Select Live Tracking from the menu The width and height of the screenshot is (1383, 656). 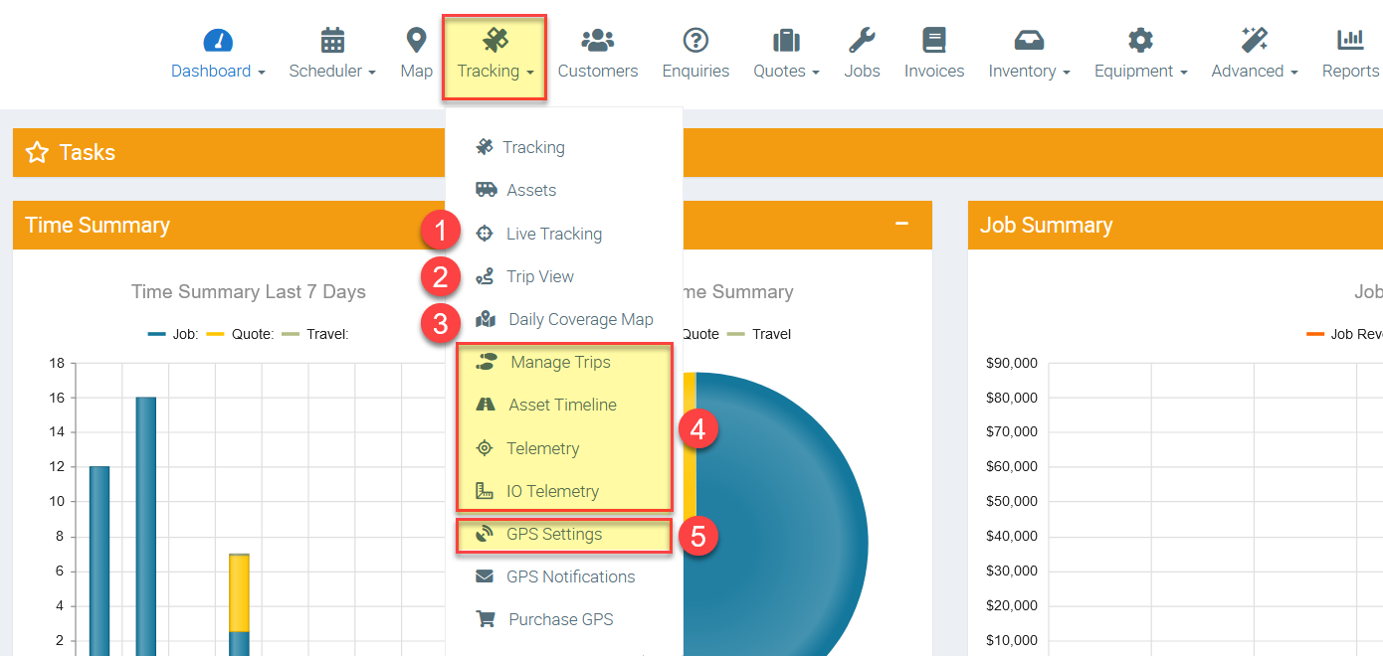[553, 234]
